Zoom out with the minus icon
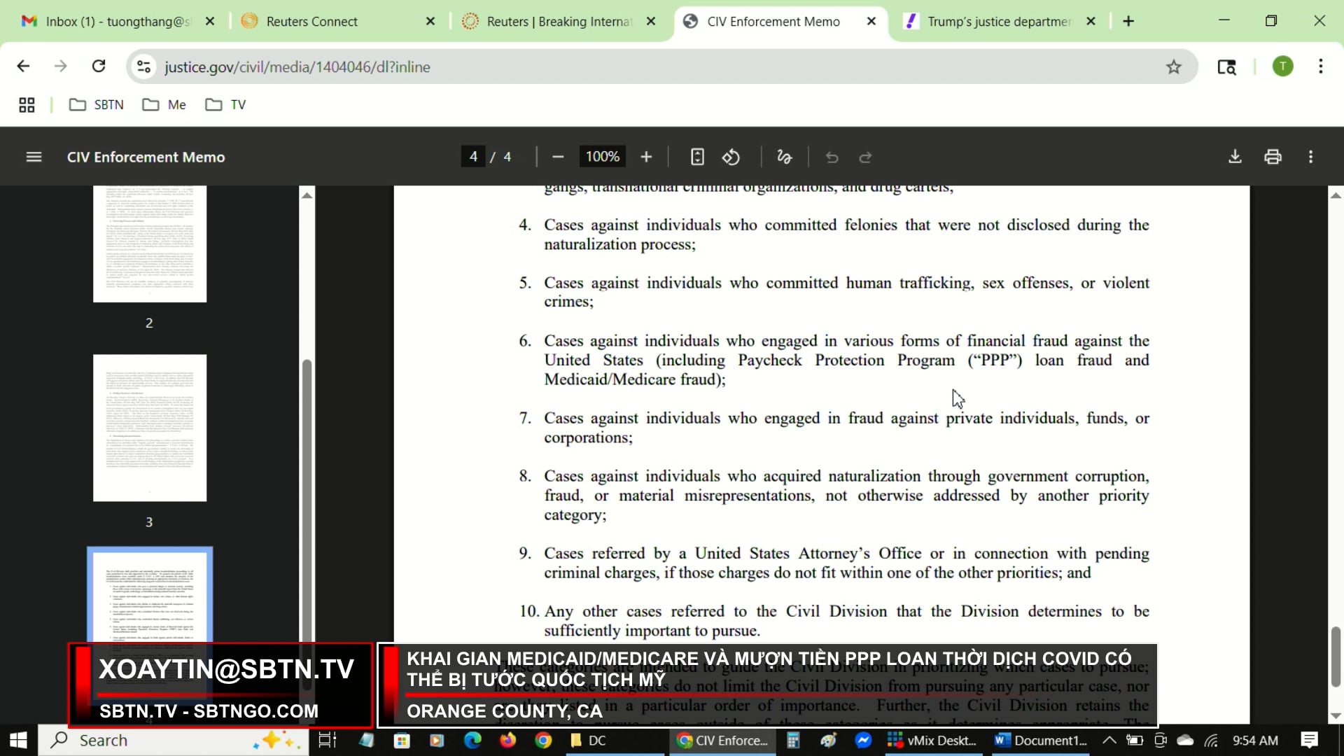Image resolution: width=1344 pixels, height=756 pixels. point(558,157)
